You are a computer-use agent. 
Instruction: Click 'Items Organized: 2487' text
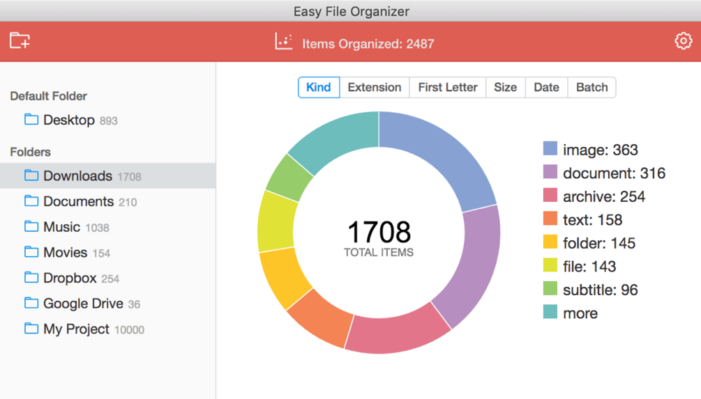(368, 44)
